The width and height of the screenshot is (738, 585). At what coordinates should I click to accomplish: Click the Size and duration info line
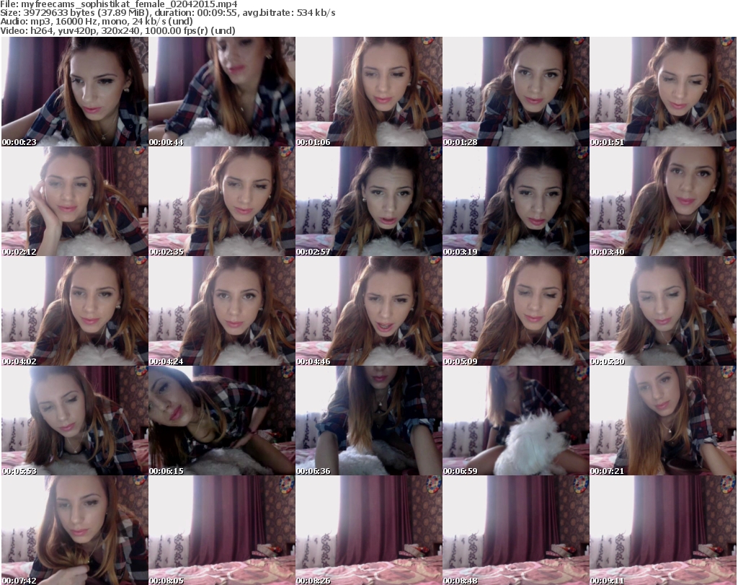tap(167, 13)
